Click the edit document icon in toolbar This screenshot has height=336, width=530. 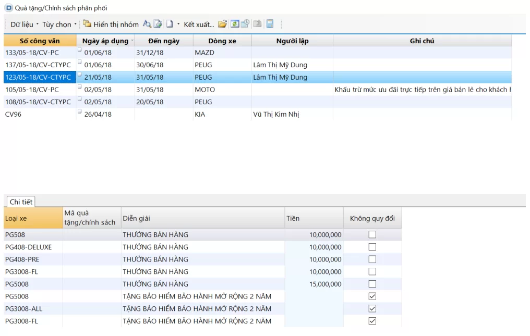coord(158,24)
